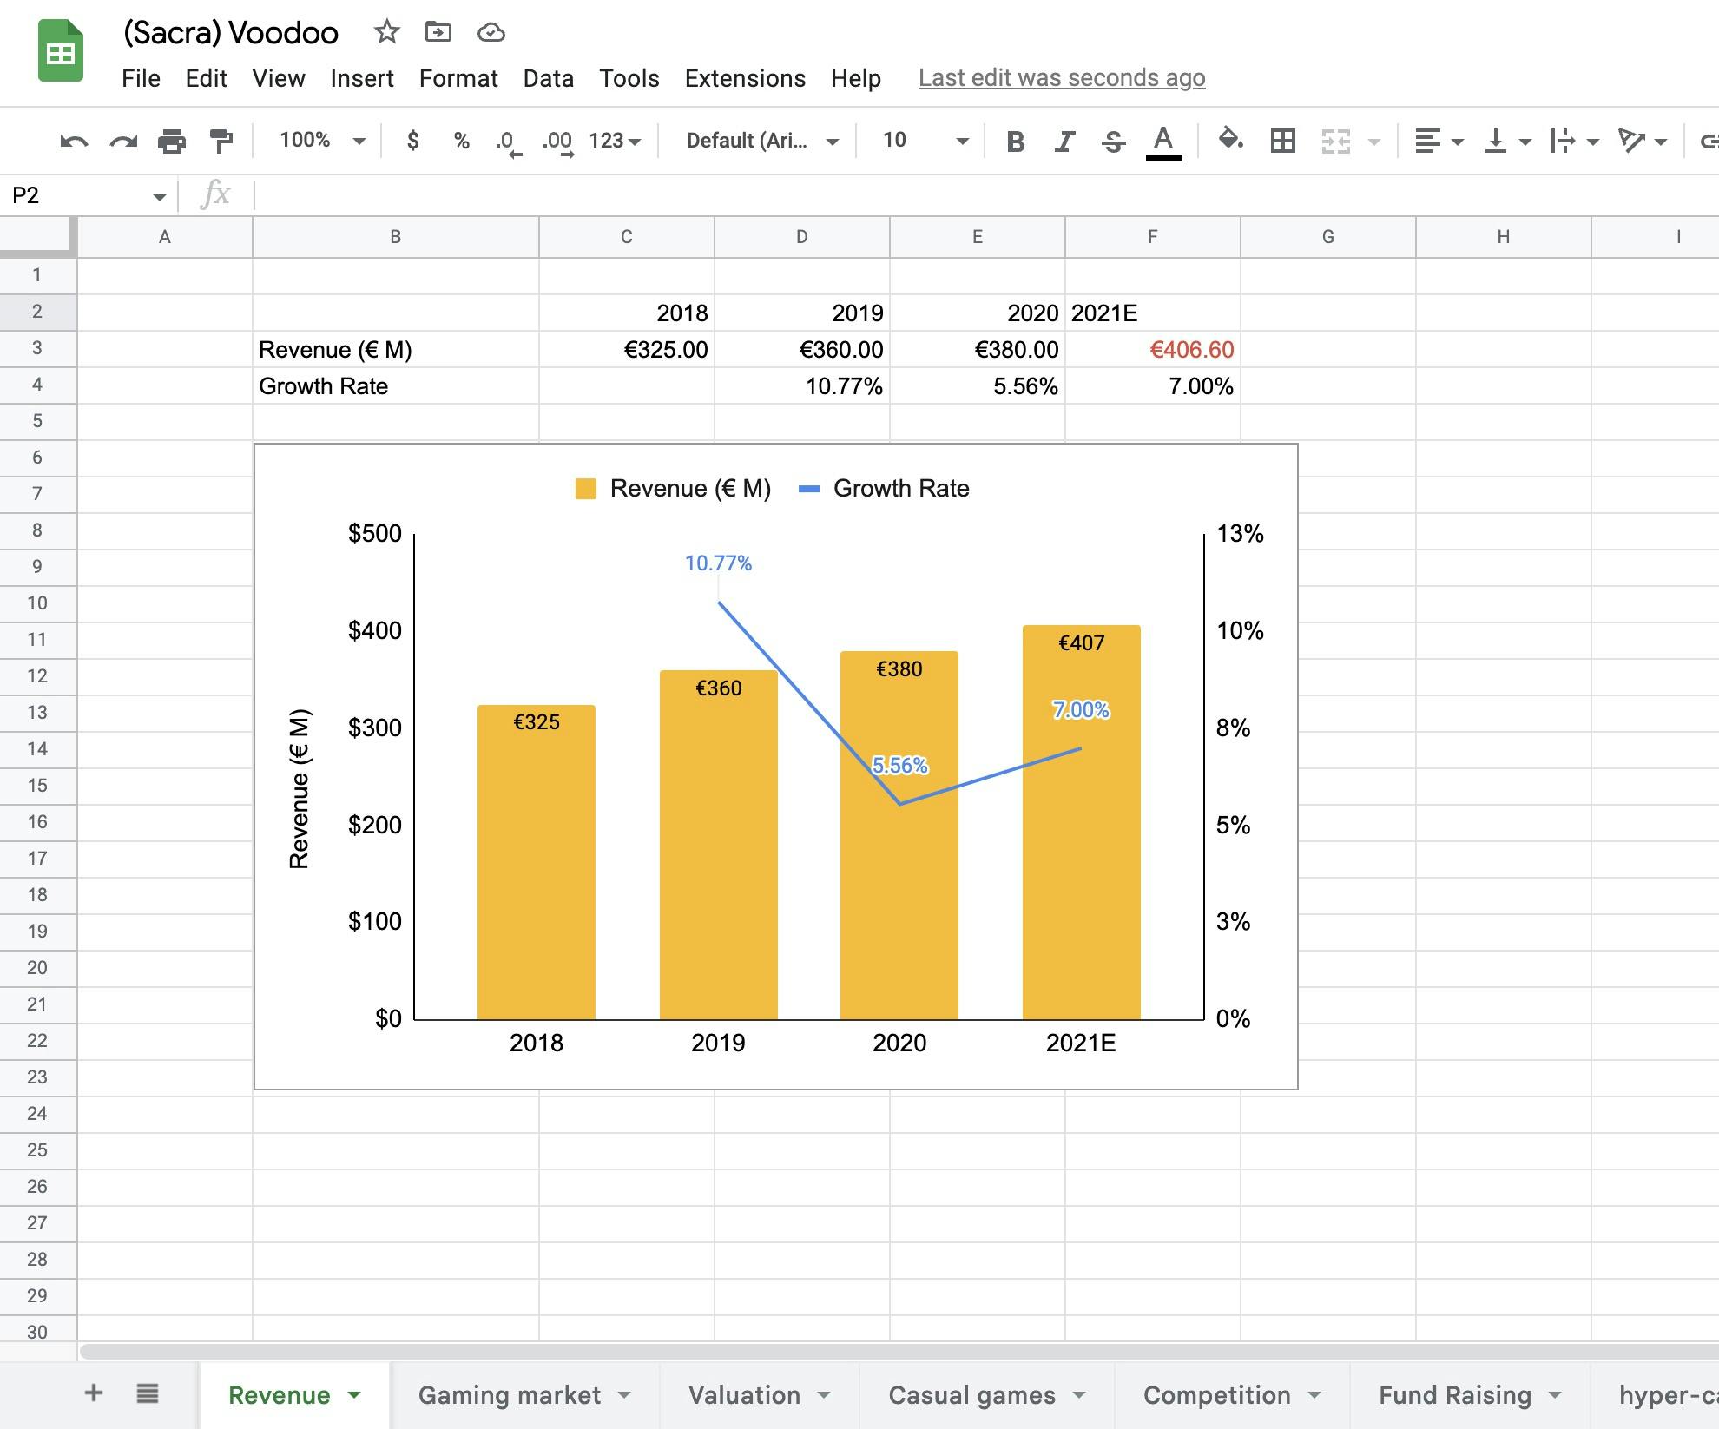Open the zoom level dropdown
Viewport: 1719px width, 1429px height.
[322, 141]
